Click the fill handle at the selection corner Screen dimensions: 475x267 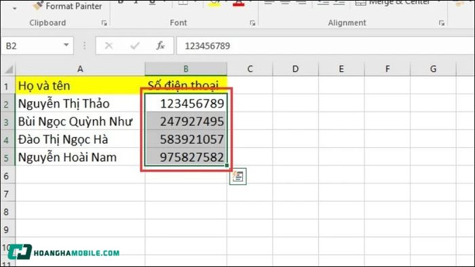[227, 165]
